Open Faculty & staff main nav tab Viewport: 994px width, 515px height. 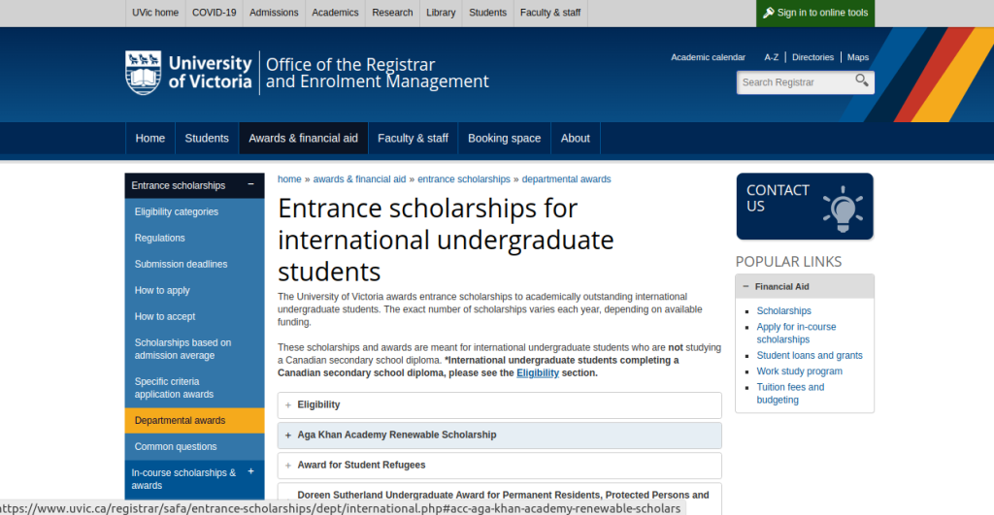(413, 138)
